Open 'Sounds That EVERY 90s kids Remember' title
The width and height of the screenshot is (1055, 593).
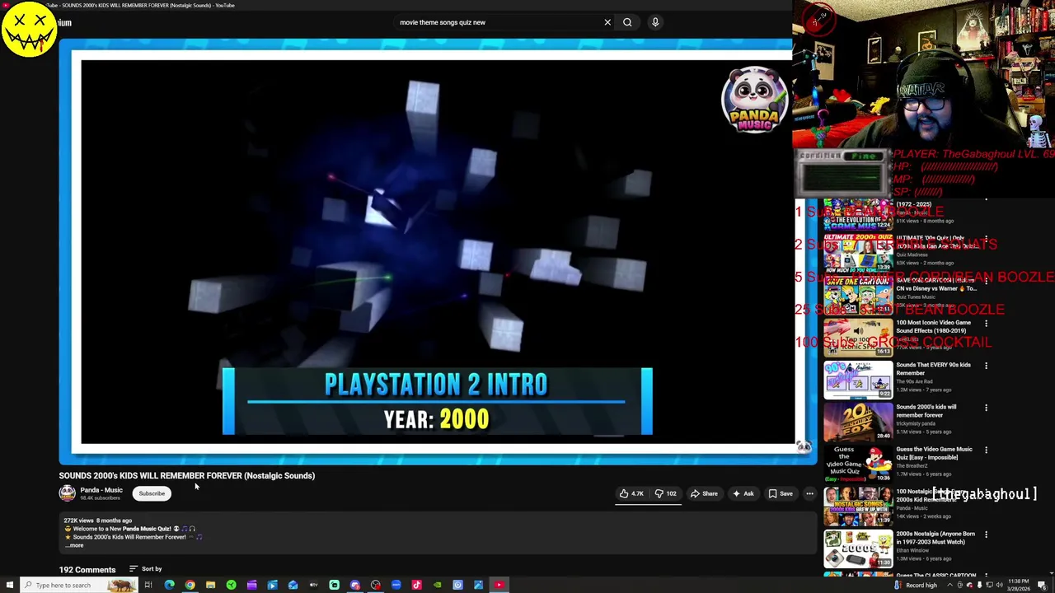[933, 369]
